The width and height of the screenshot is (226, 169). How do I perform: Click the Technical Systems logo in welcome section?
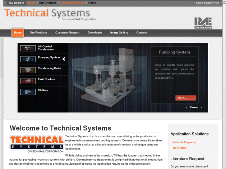(37, 144)
